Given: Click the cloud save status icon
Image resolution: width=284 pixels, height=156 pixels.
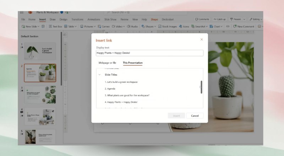Looking at the screenshot, I should (67, 12).
